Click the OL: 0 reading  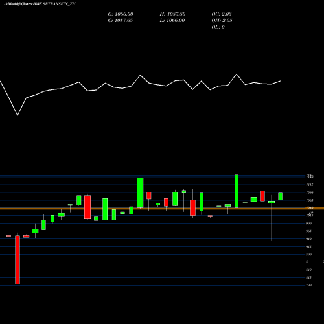pyautogui.click(x=218, y=27)
